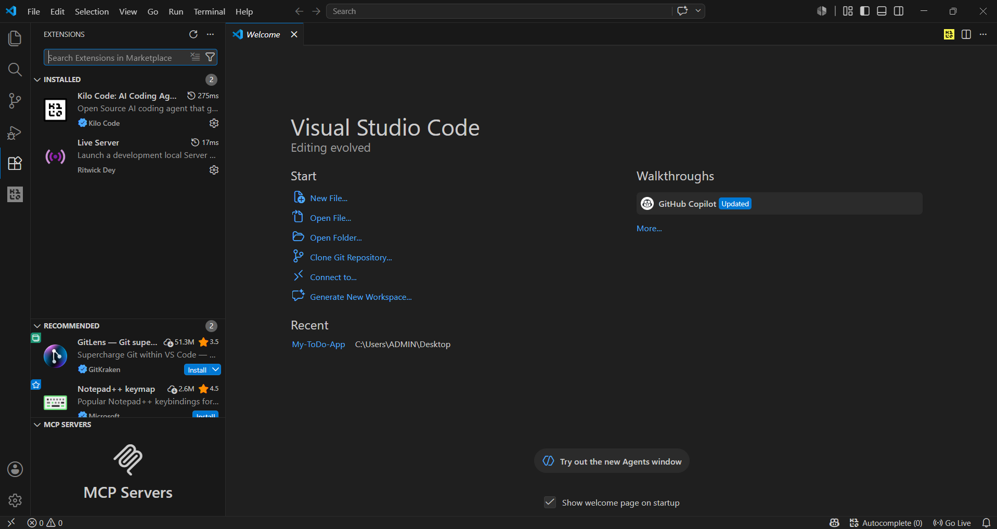Viewport: 997px width, 529px height.
Task: Click the Open Folder link
Action: coord(336,237)
